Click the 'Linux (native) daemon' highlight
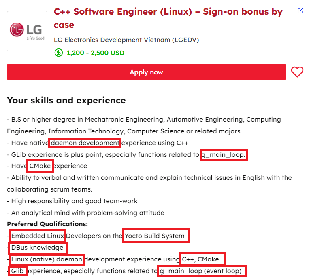 (x=47, y=259)
